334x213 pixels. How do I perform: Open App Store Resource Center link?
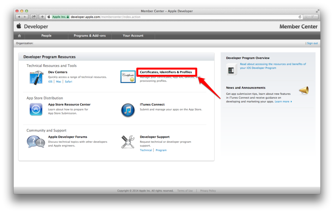[69, 104]
